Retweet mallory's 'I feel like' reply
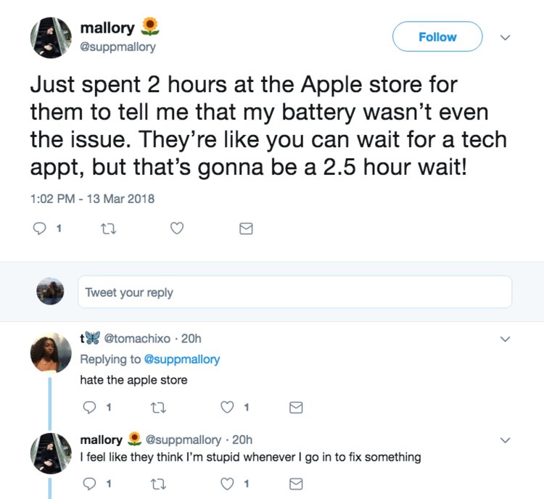Screen dimensions: 544x499 (x=159, y=484)
